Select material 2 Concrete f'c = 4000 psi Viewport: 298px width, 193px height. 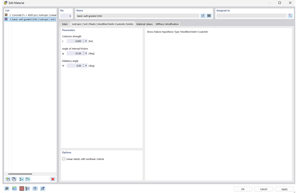pyautogui.click(x=31, y=15)
